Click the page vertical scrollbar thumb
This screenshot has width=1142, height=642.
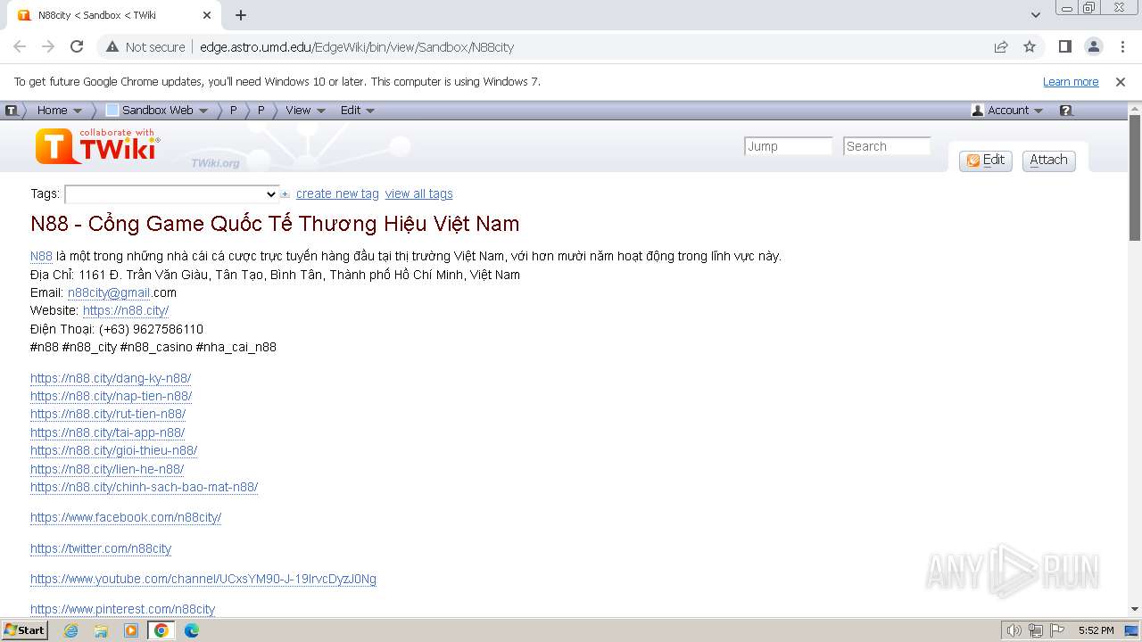(1135, 177)
